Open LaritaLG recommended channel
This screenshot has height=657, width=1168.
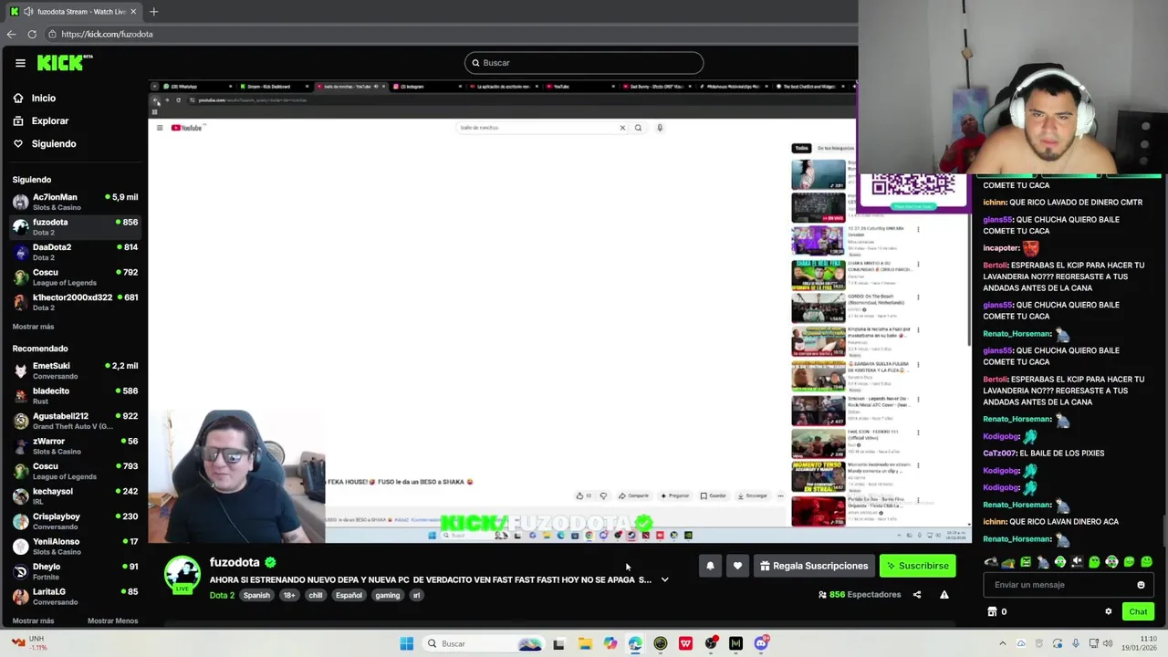75,597
